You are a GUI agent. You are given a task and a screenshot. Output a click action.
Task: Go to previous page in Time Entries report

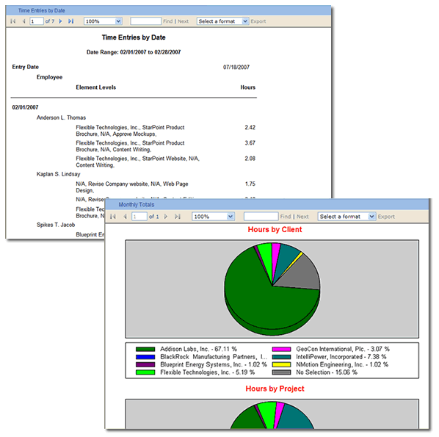(x=23, y=21)
